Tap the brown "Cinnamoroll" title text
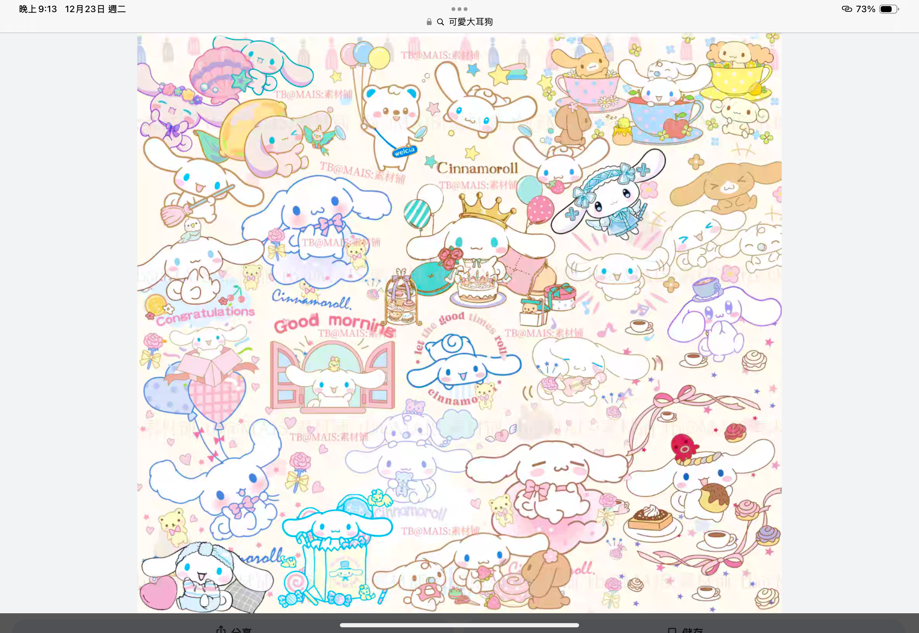The height and width of the screenshot is (633, 919). tap(477, 168)
